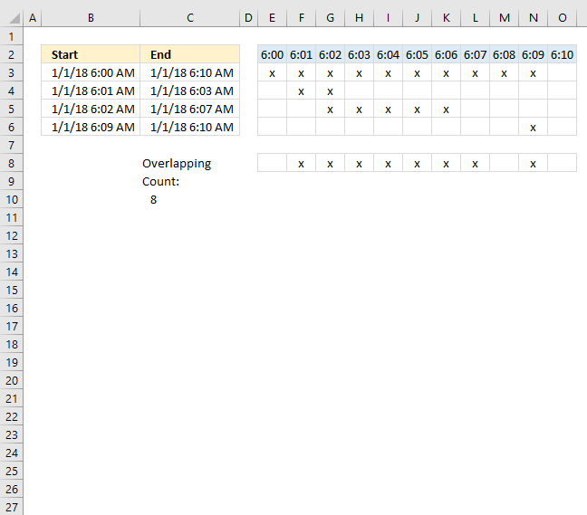The height and width of the screenshot is (515, 587).
Task: Click the 6:09 time header cell
Action: click(x=533, y=54)
